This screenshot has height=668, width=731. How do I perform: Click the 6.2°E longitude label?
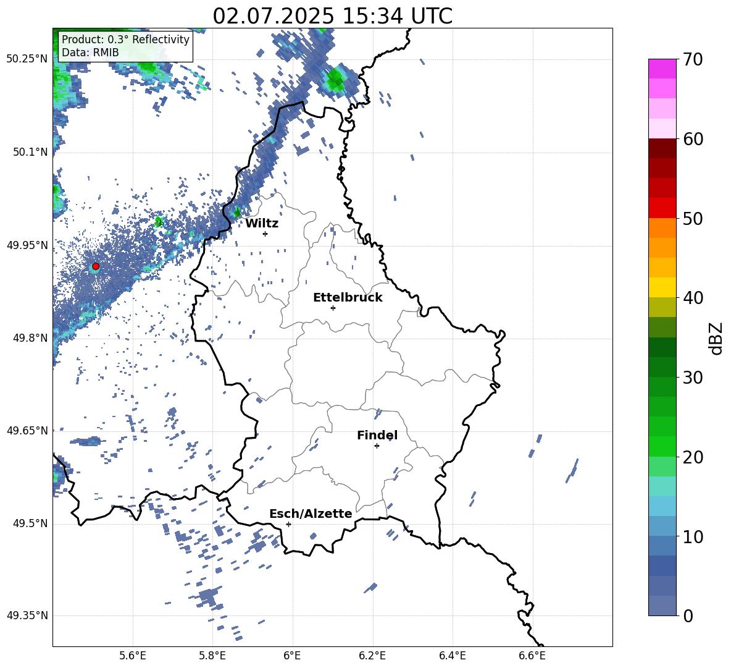click(372, 656)
